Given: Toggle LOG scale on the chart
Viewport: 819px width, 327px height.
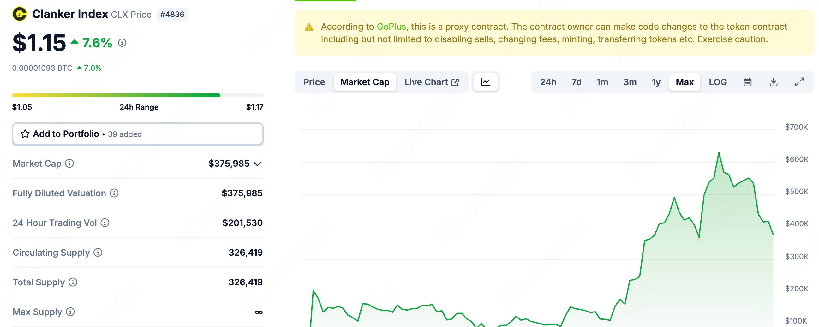Looking at the screenshot, I should pos(718,82).
